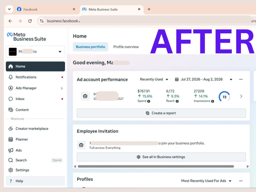
Task: Open the Home item in sidebar
Action: coord(35,67)
